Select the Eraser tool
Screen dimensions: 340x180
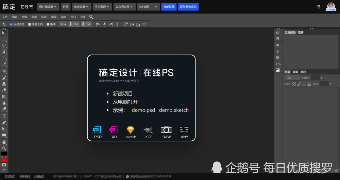pos(4,90)
